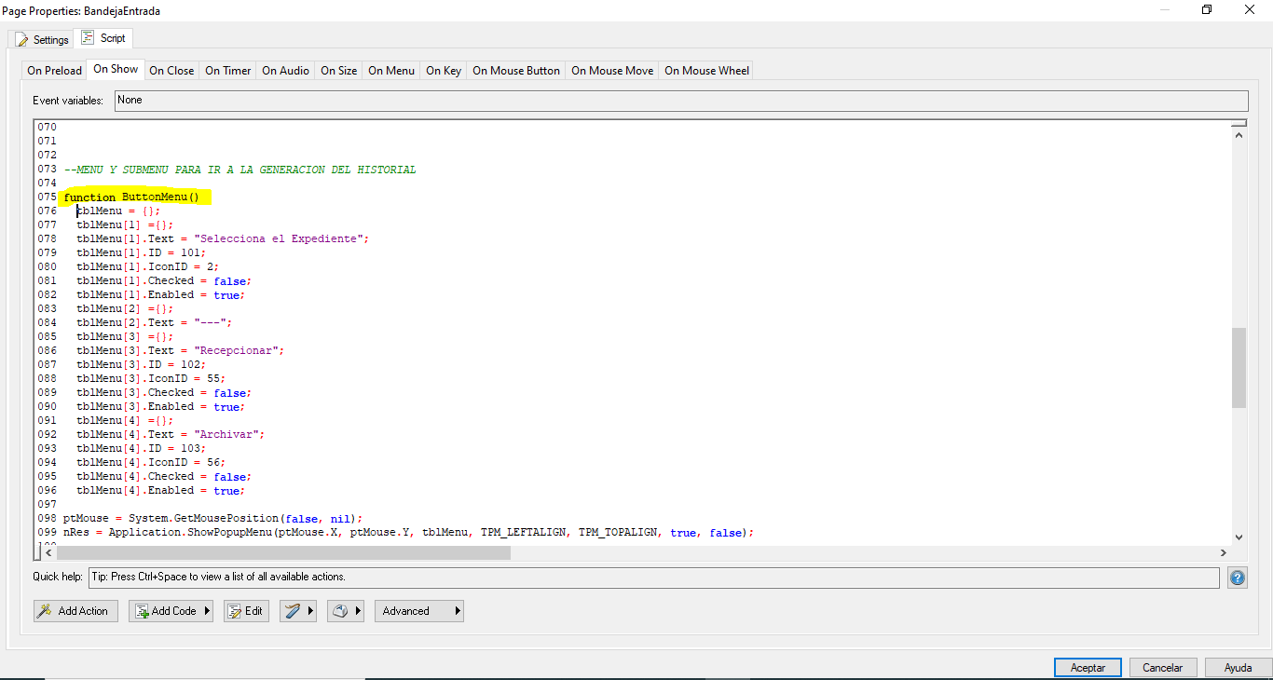Click the editor's scroll right arrow
This screenshot has width=1273, height=680.
pyautogui.click(x=1223, y=552)
